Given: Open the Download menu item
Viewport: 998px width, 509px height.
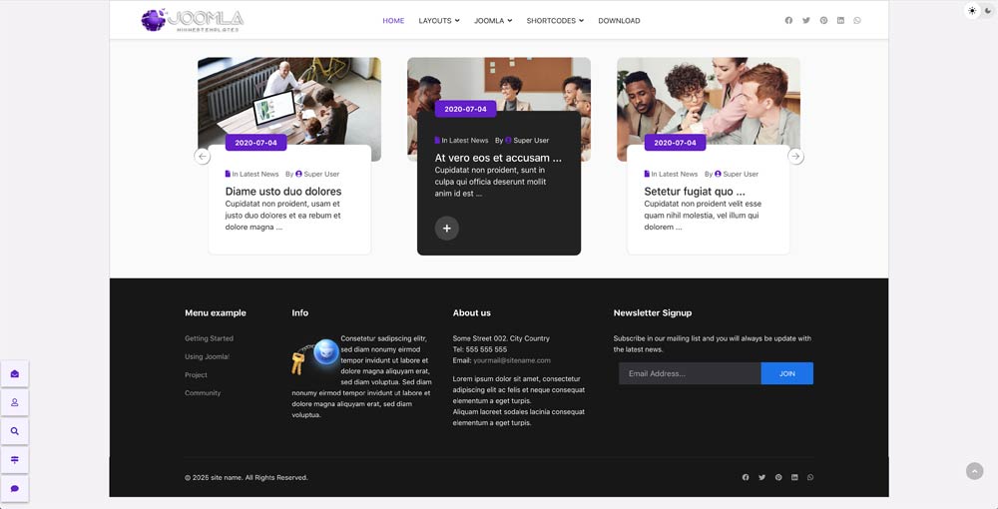Looking at the screenshot, I should [x=619, y=20].
